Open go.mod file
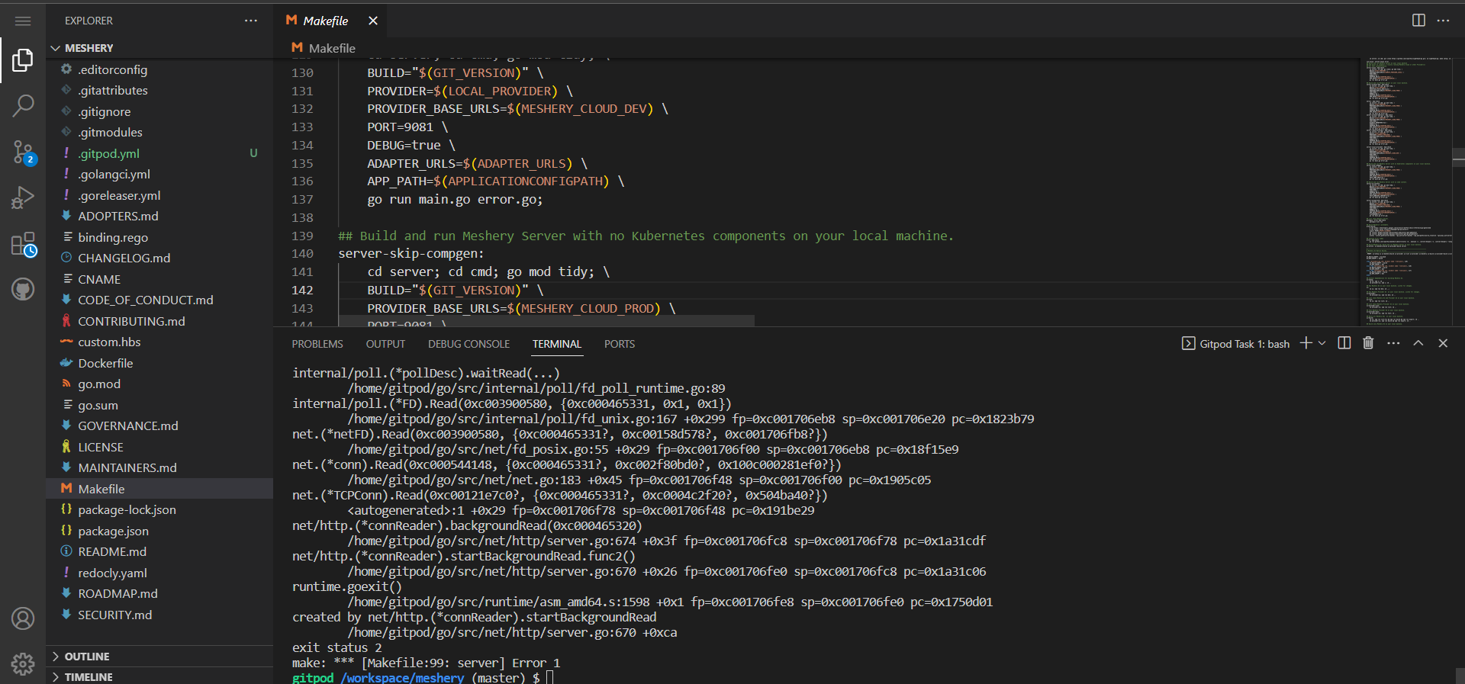This screenshot has width=1465, height=684. [x=159, y=384]
